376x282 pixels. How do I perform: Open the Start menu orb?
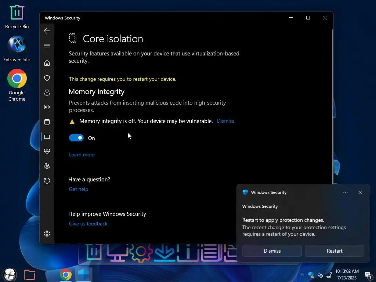[x=10, y=275]
